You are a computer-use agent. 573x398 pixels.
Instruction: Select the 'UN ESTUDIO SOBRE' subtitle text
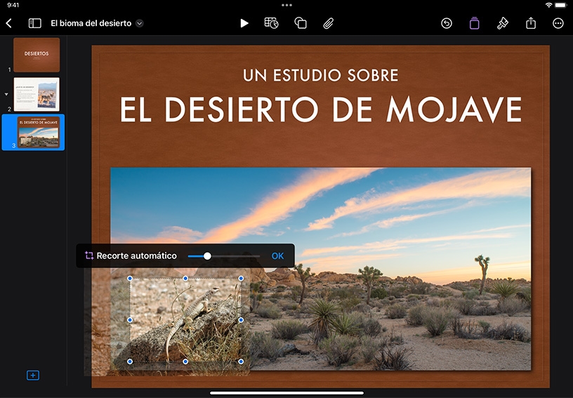(320, 76)
